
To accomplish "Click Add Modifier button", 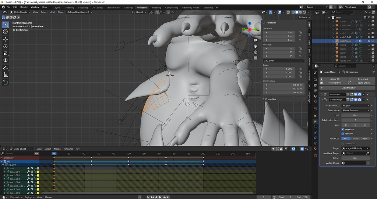I will (347, 88).
